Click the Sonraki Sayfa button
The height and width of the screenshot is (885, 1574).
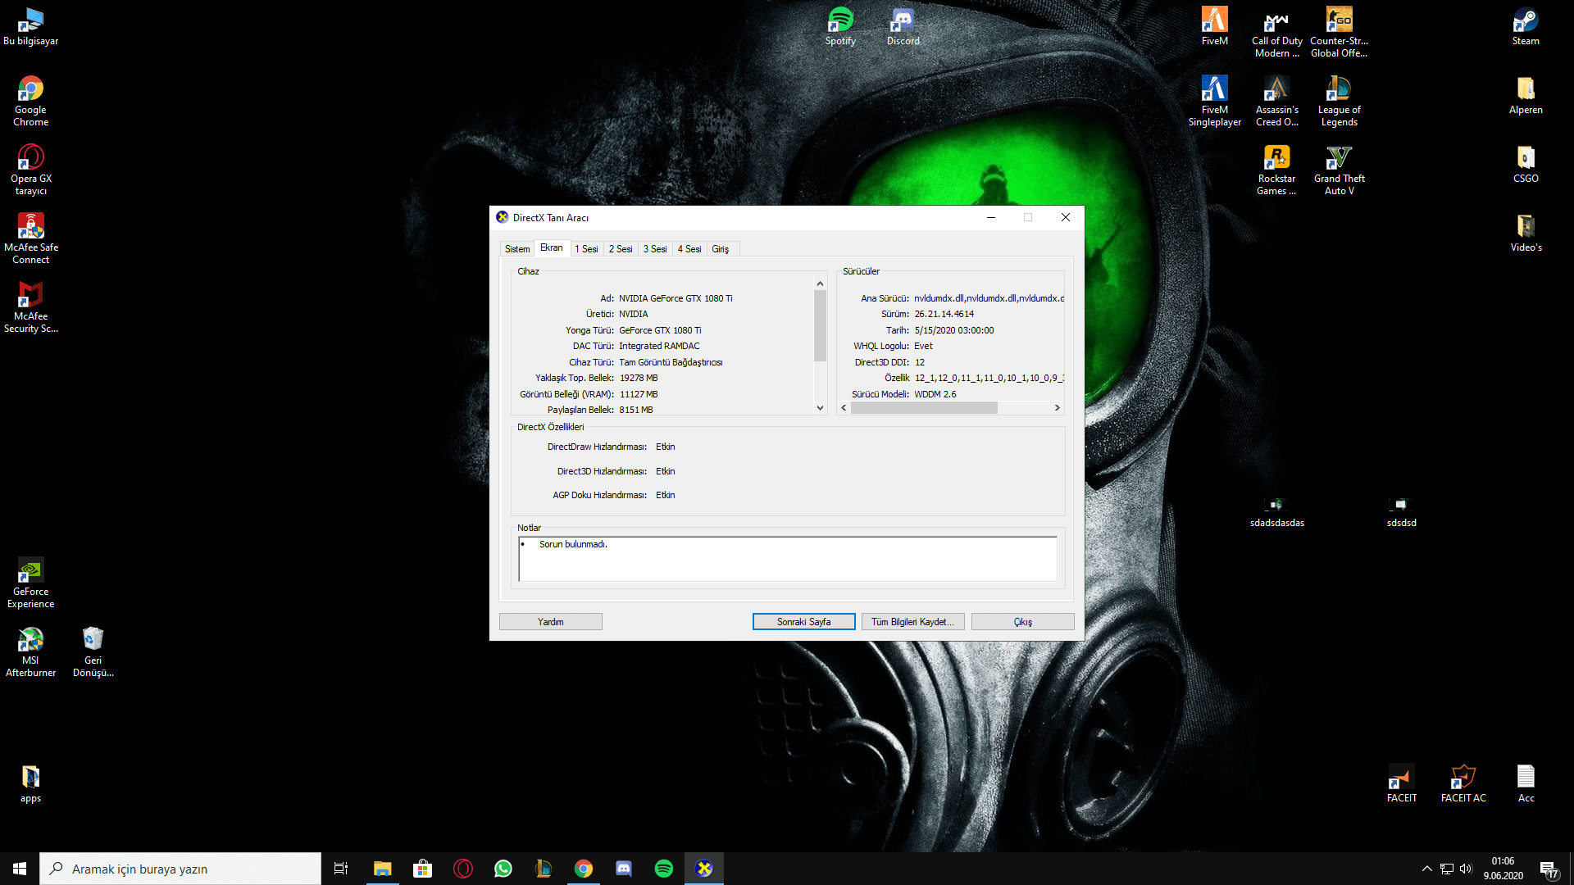tap(803, 622)
